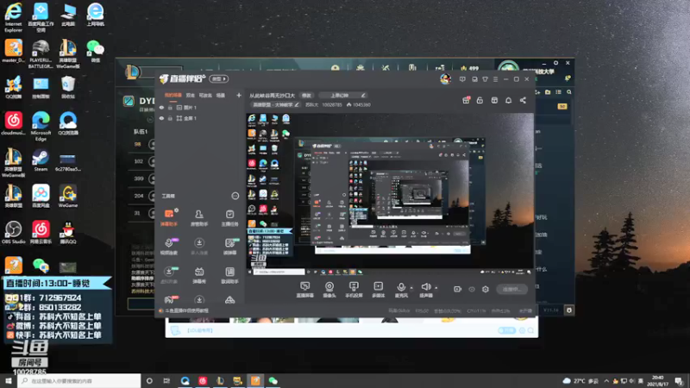The height and width of the screenshot is (388, 690).
Task: Open the hamburger menu in title bar
Action: coord(495,79)
